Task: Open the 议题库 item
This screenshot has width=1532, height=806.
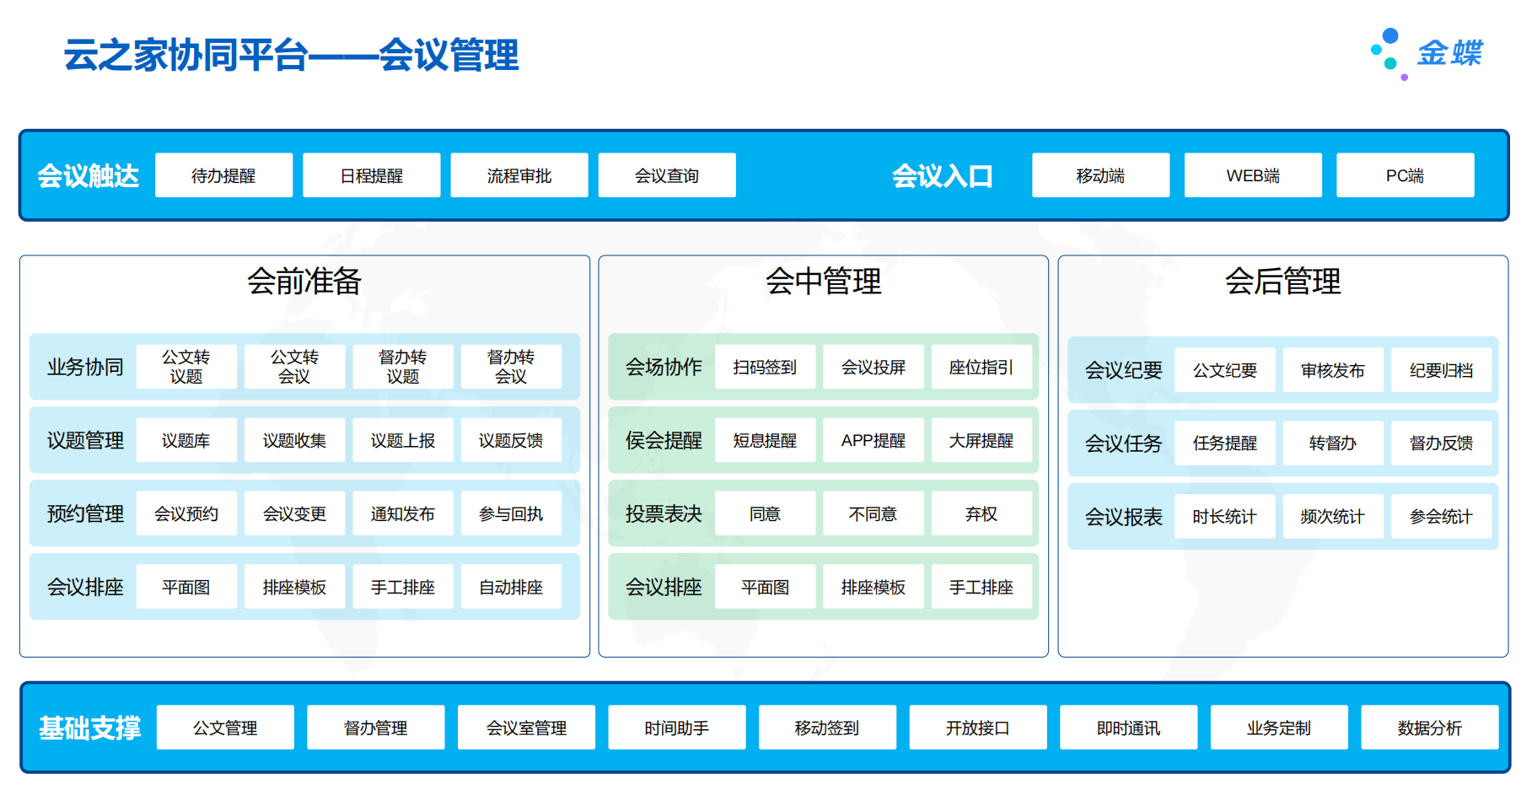Action: 186,440
